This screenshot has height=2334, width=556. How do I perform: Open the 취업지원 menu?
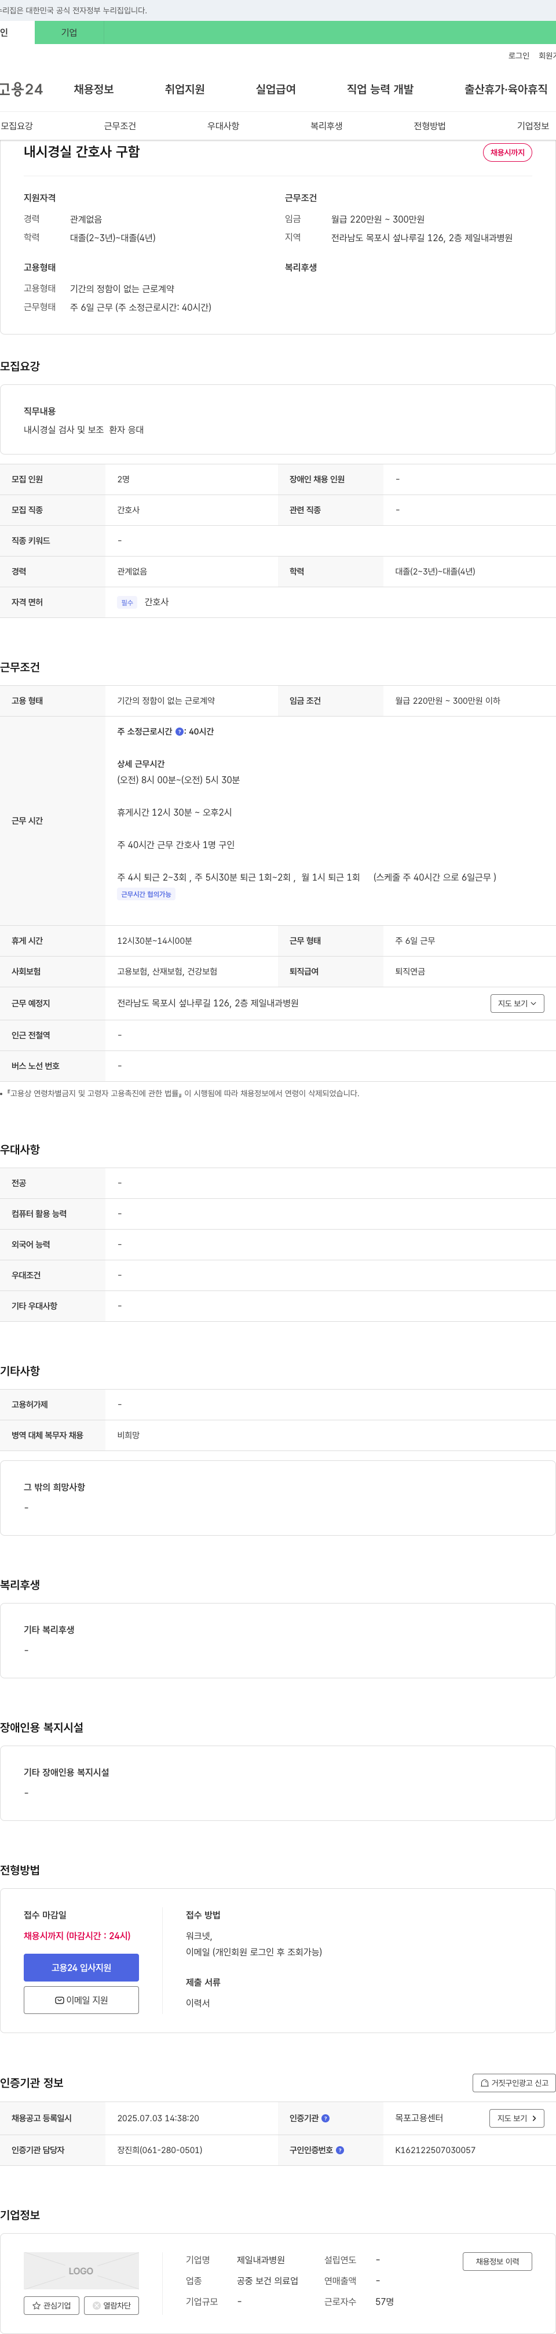tap(185, 89)
